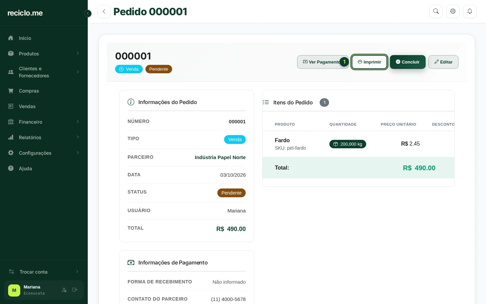
Task: Click the account settings icon beside Mariana
Action: [x=64, y=290]
